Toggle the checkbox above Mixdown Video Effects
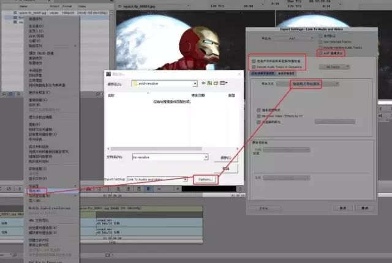392x263 pixels. [x=258, y=110]
